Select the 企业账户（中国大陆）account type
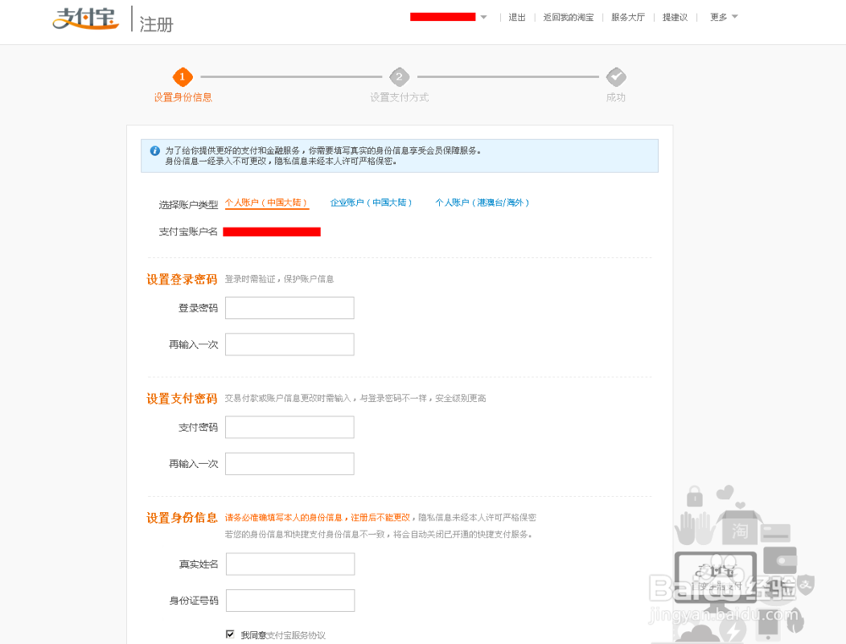Viewport: 846px width, 644px height. coord(372,202)
